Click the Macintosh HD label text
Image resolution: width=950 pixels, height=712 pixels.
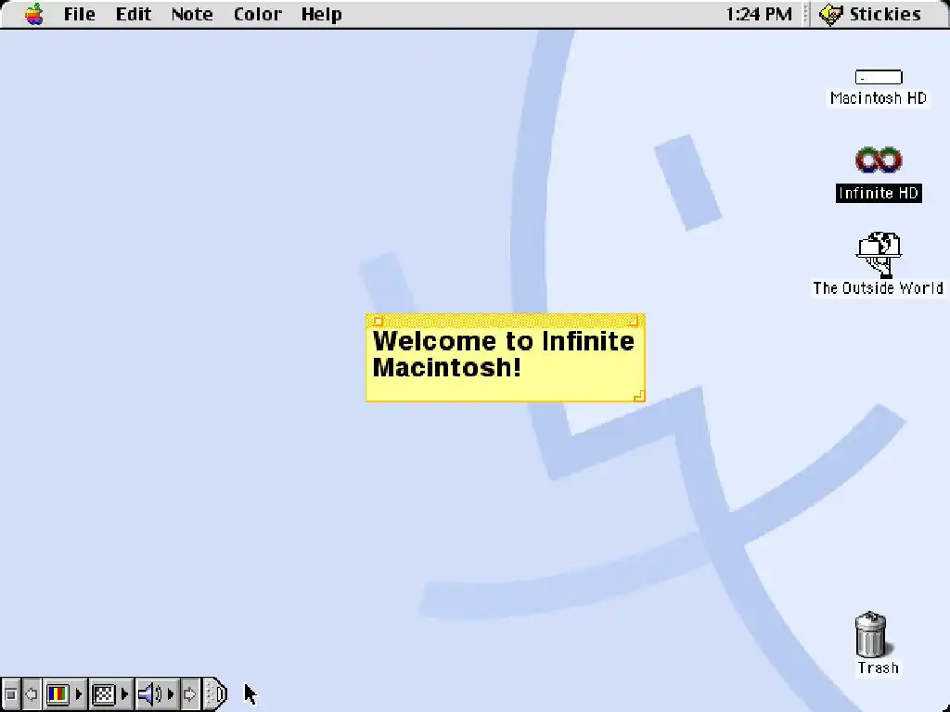[879, 98]
